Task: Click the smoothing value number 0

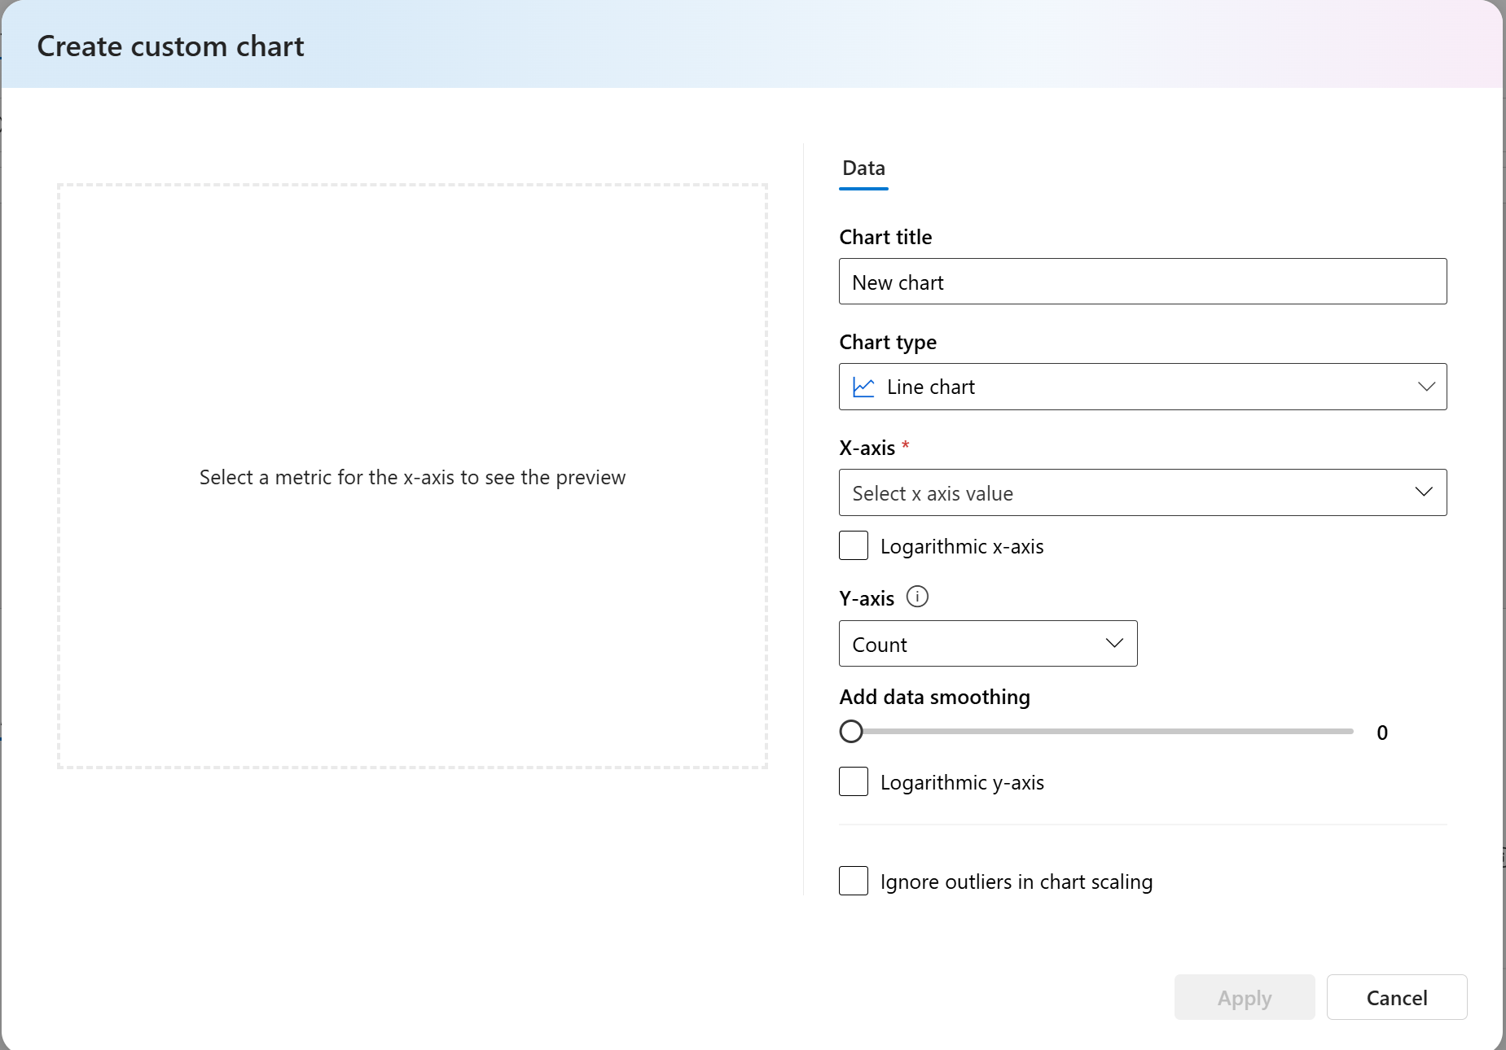Action: click(x=1382, y=733)
